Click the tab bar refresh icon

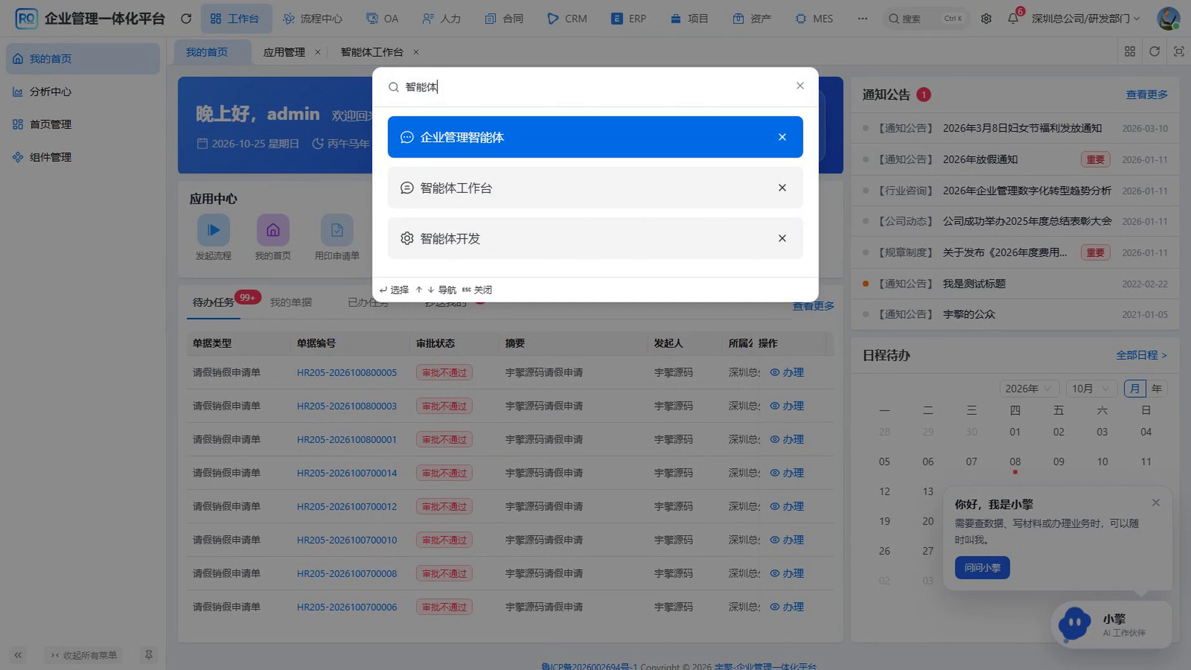point(1154,51)
